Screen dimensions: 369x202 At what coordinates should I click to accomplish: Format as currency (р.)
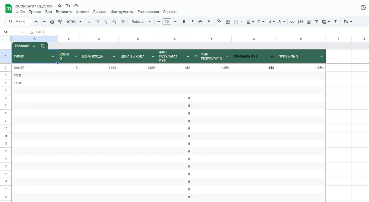(x=90, y=22)
